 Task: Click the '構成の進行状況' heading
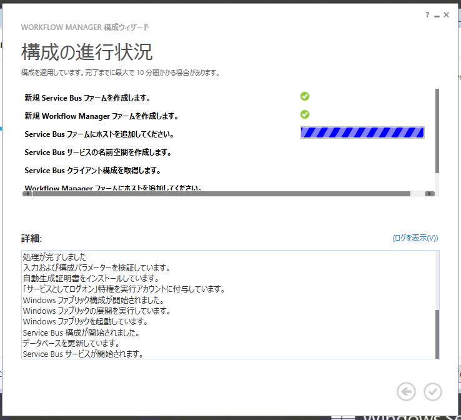[87, 52]
